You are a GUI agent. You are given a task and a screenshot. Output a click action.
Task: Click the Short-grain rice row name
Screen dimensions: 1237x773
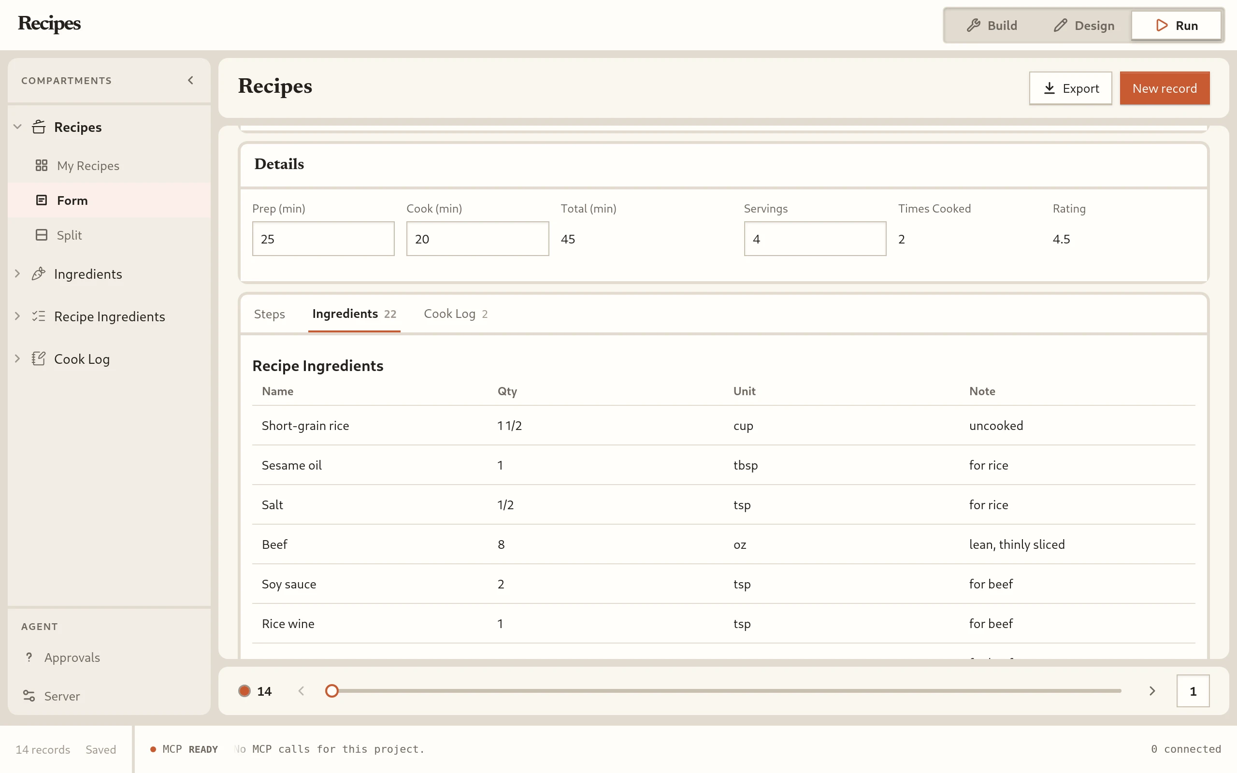pos(305,425)
